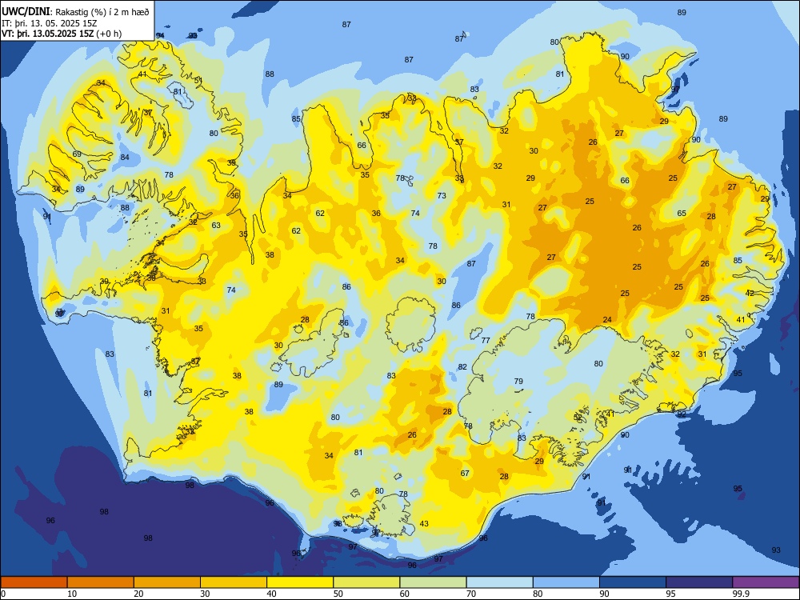Screen dimensions: 800x600
Task: Click the humidity value 92 on the map
Action: [x=682, y=414]
